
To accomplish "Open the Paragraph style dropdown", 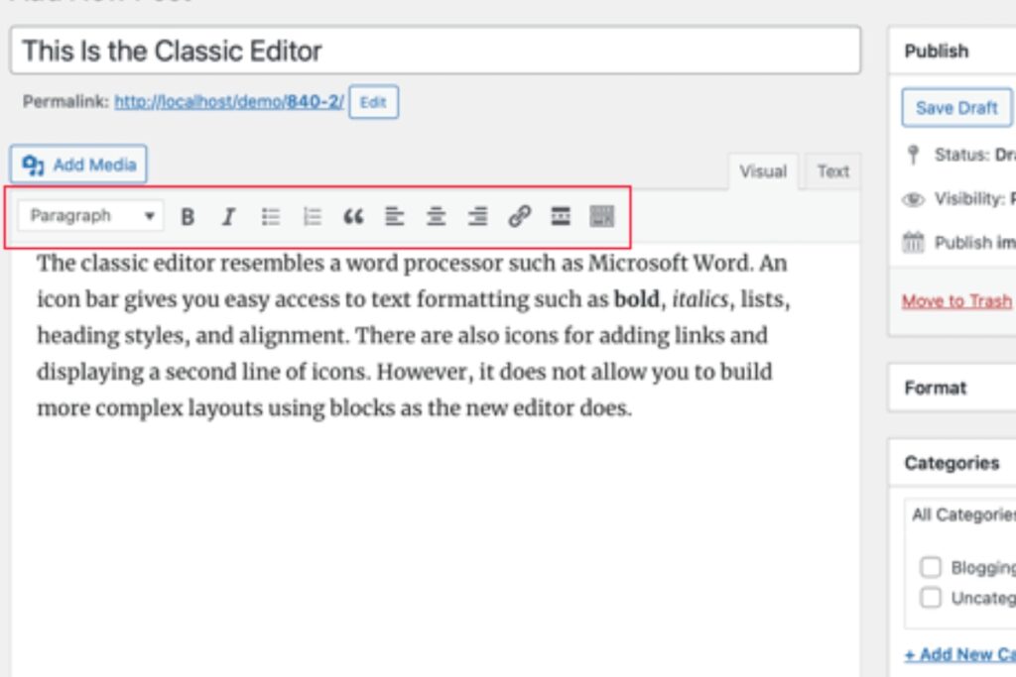I will (91, 215).
